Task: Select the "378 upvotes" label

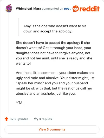Action: tap(19, 119)
